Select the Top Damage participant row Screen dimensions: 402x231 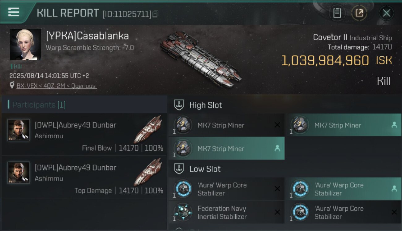click(84, 177)
